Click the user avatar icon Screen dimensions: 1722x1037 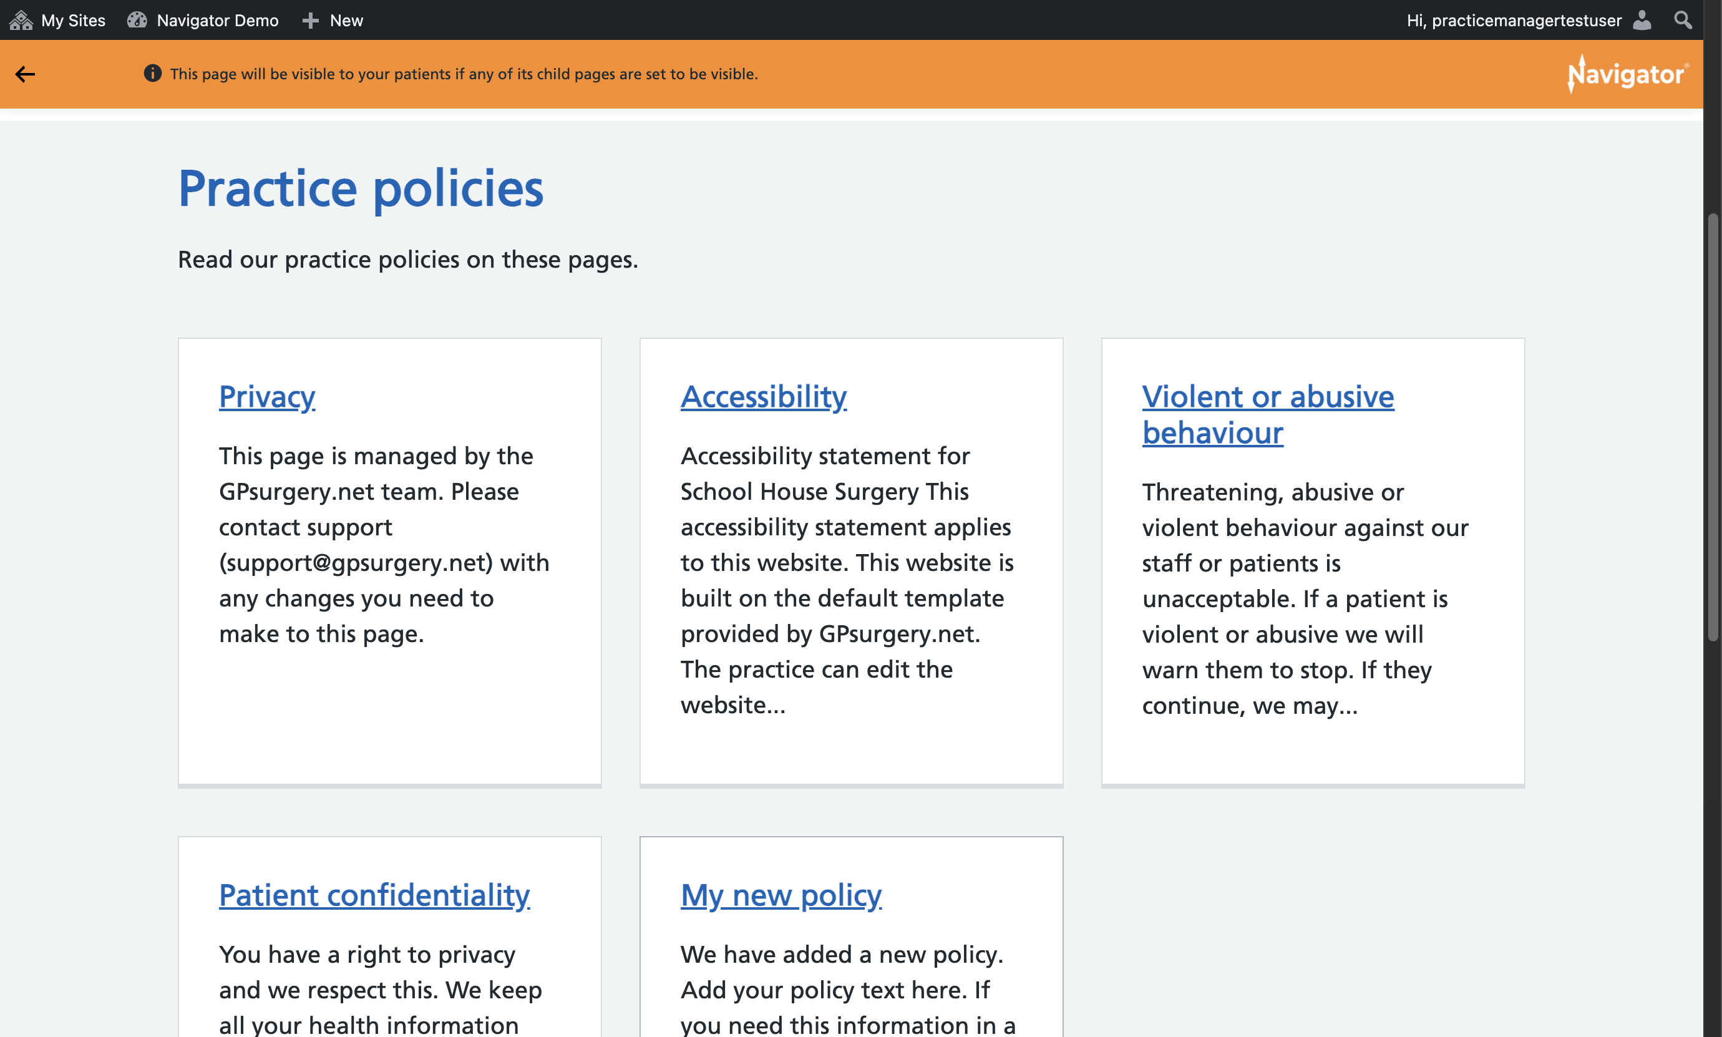[x=1642, y=20]
